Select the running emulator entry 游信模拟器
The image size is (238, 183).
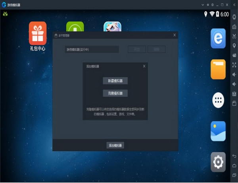pyautogui.click(x=92, y=49)
